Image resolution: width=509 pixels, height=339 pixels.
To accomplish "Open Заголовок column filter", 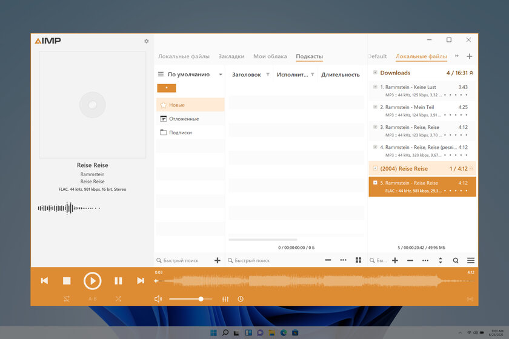I will 268,74.
